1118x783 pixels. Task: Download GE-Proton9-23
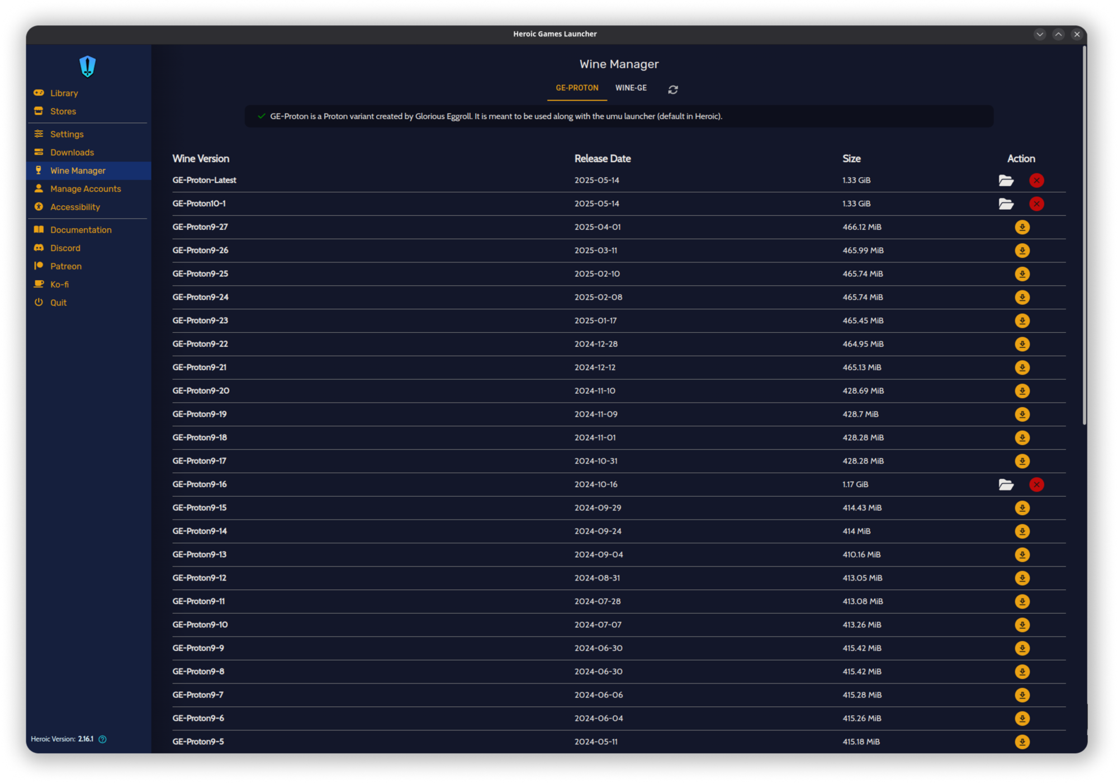(1022, 321)
